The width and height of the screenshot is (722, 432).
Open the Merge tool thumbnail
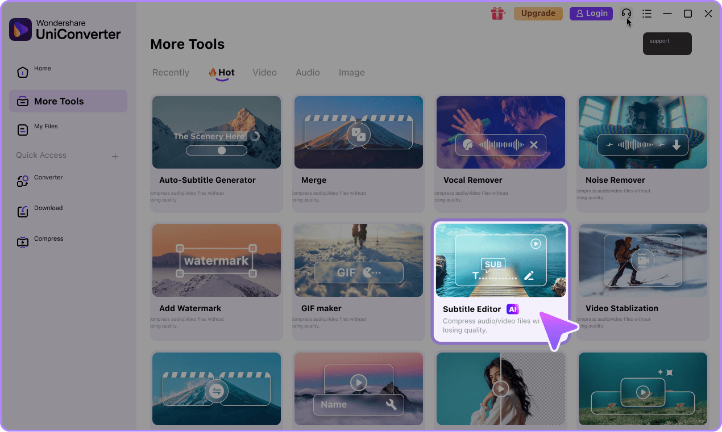pos(359,132)
